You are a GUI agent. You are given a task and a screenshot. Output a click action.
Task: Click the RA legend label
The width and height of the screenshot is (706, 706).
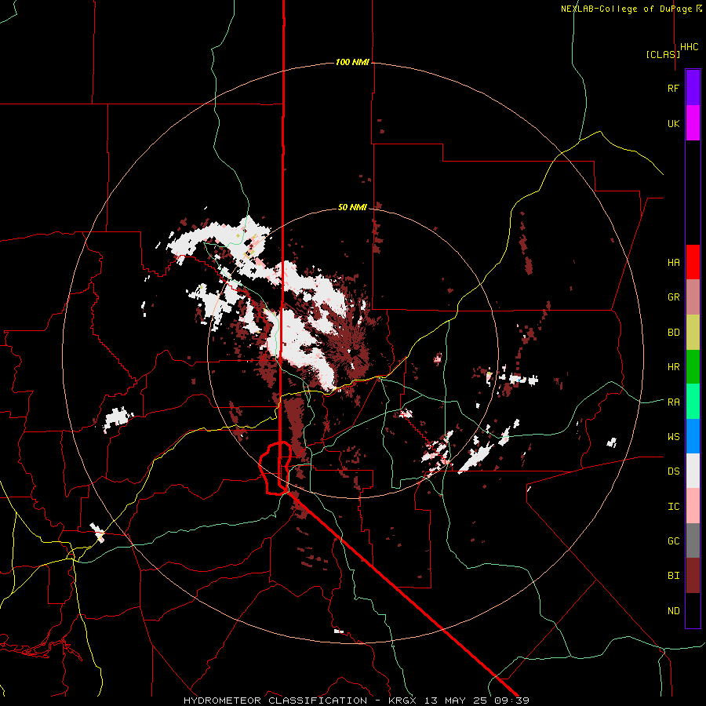673,402
